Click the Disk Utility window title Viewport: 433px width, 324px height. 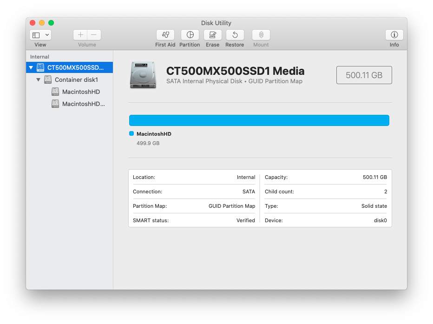point(216,23)
